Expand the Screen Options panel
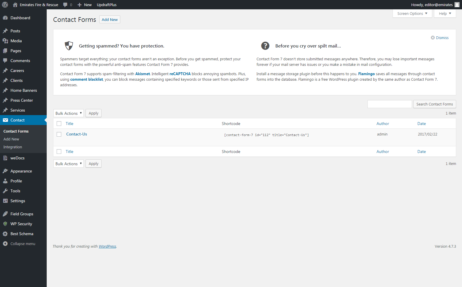Screen dimensions: 462x287 coord(412,13)
